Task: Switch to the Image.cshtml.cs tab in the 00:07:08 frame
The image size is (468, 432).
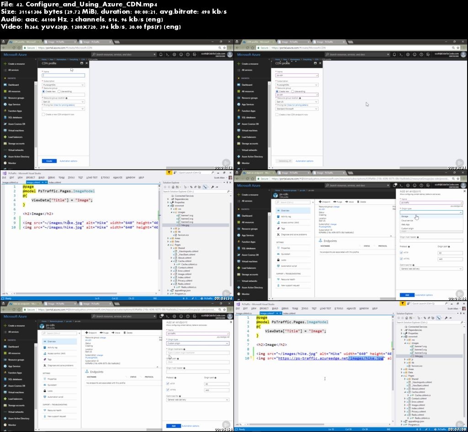Action: point(244,313)
